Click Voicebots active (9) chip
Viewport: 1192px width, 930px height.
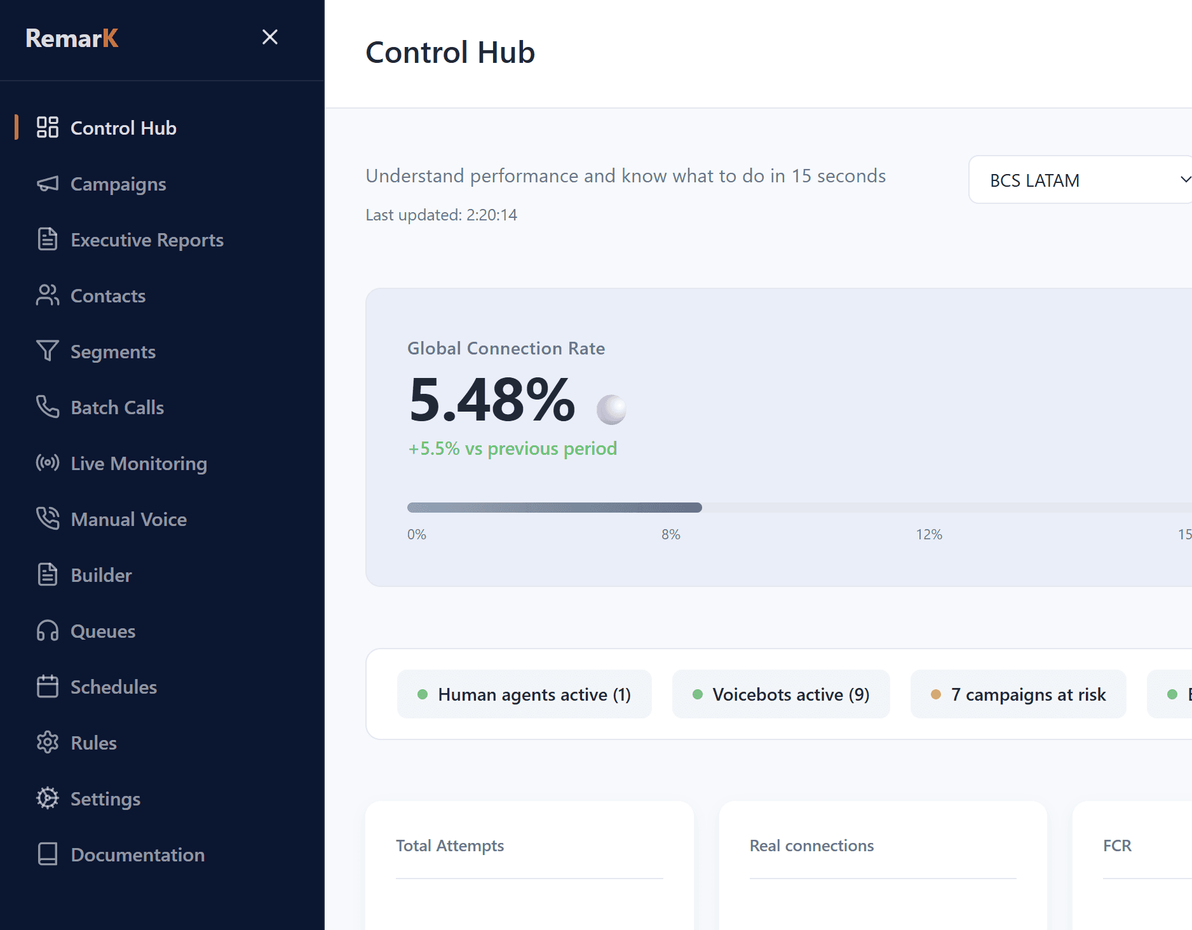coord(781,694)
